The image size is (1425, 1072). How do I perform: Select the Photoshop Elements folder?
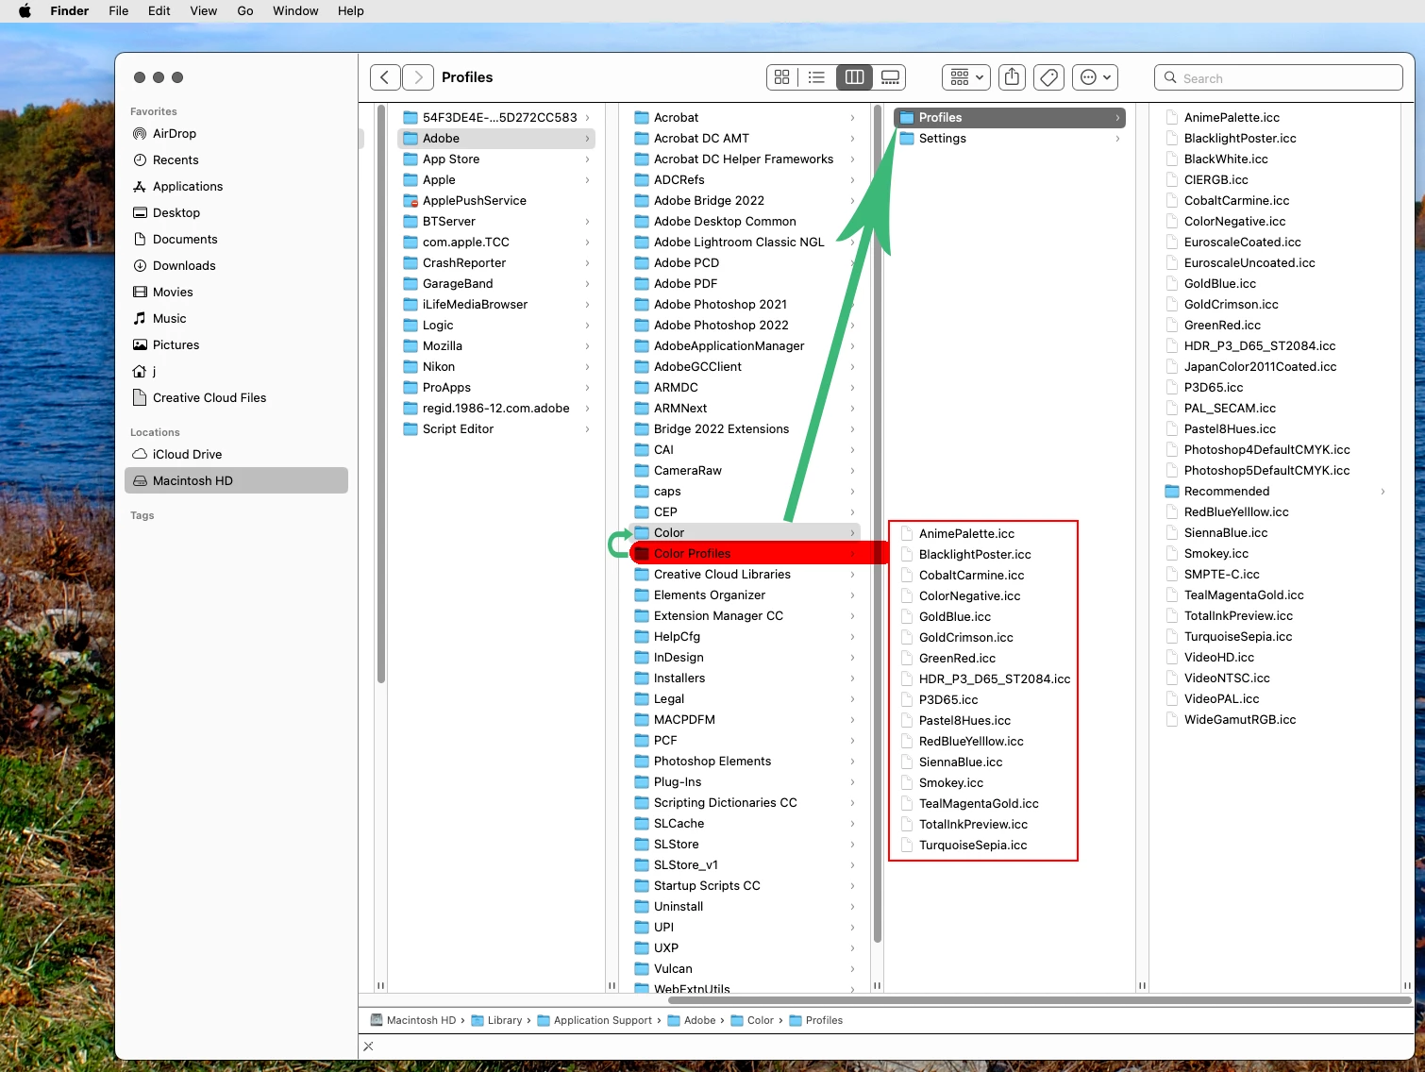coord(744,762)
